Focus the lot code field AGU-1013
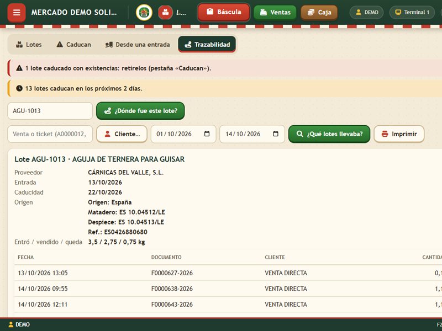This screenshot has height=331, width=442. (50, 111)
